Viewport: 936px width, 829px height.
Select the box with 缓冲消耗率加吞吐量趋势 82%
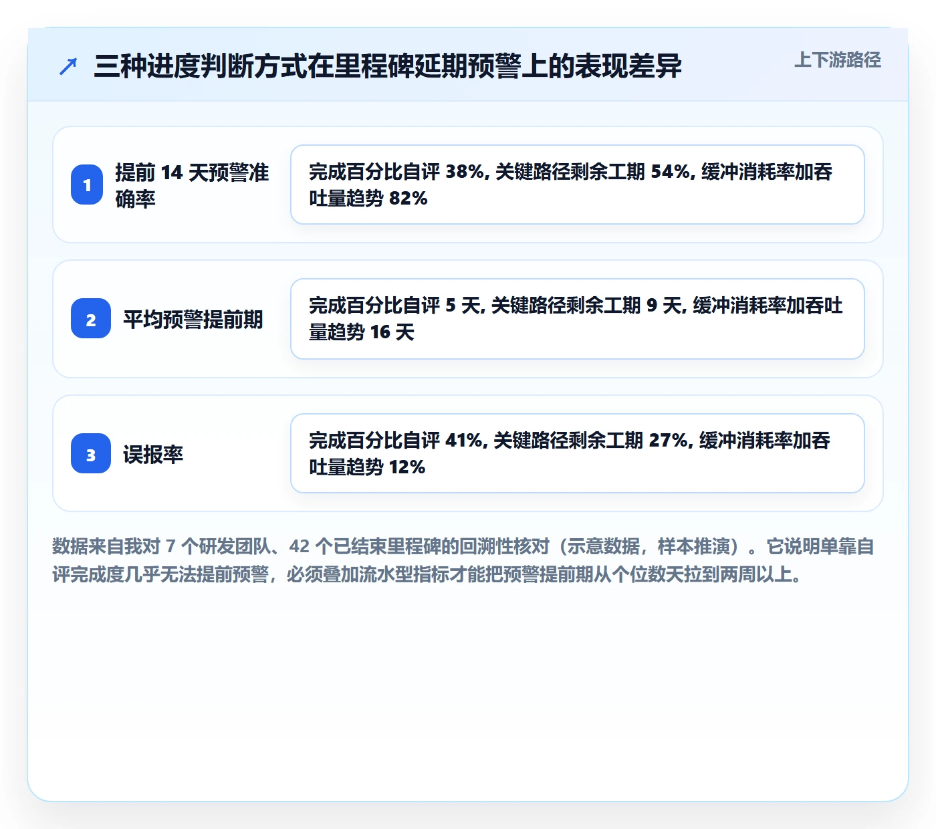pos(578,185)
